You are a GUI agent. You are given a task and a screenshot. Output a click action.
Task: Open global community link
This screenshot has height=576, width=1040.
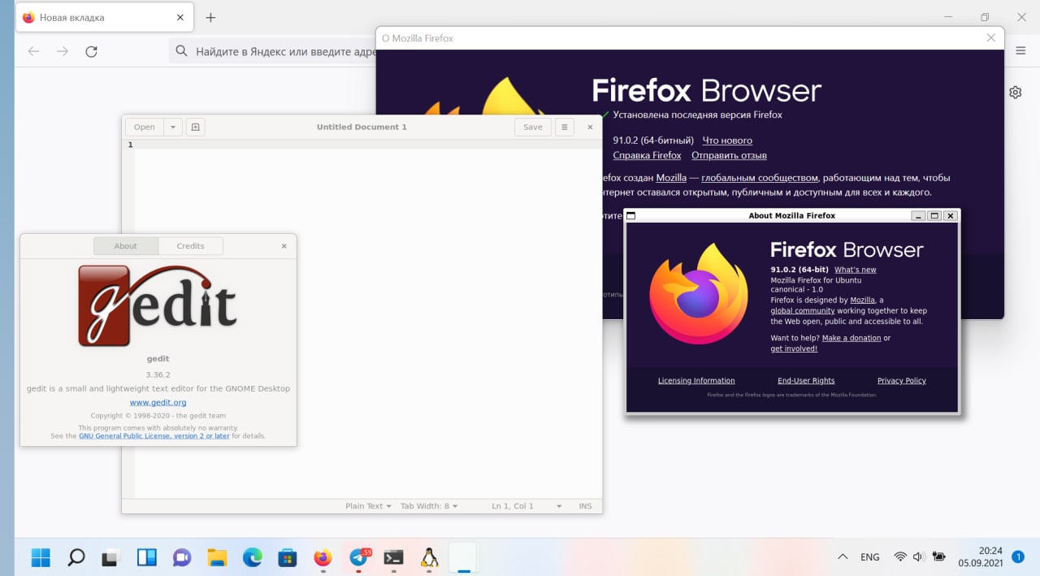(803, 310)
